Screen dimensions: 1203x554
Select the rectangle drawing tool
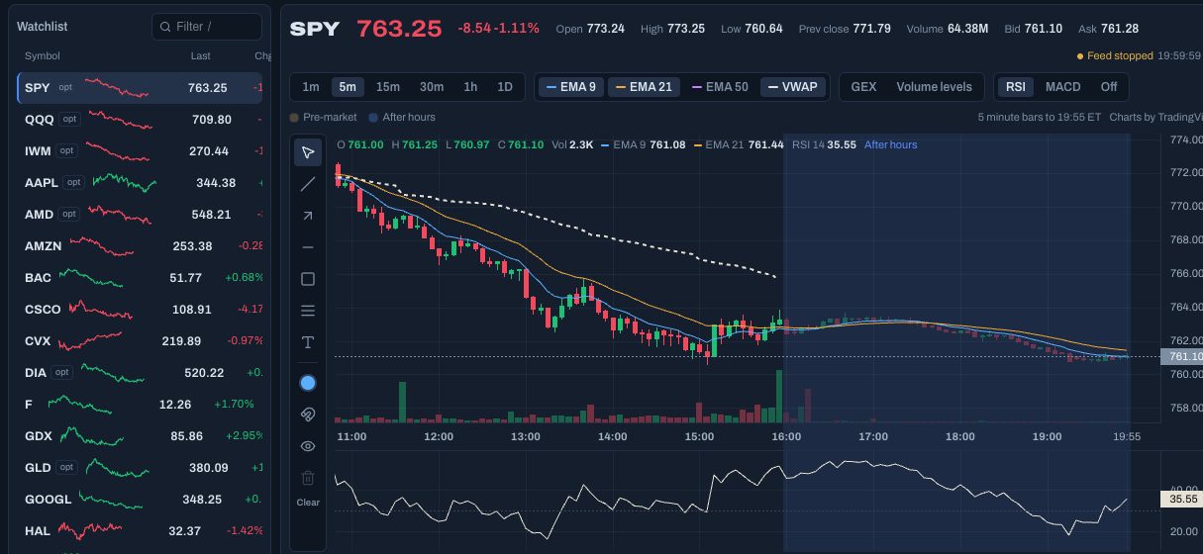(x=308, y=279)
